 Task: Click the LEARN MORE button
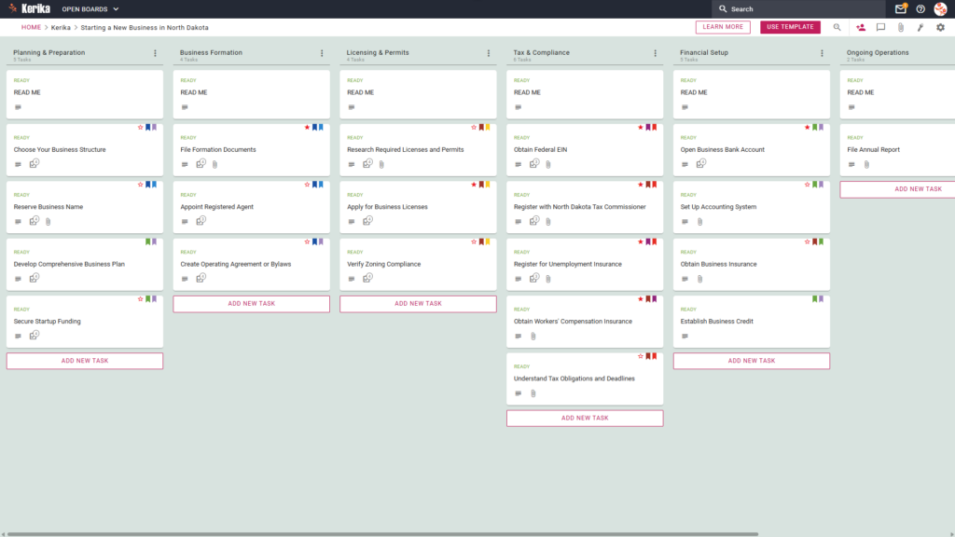[723, 27]
